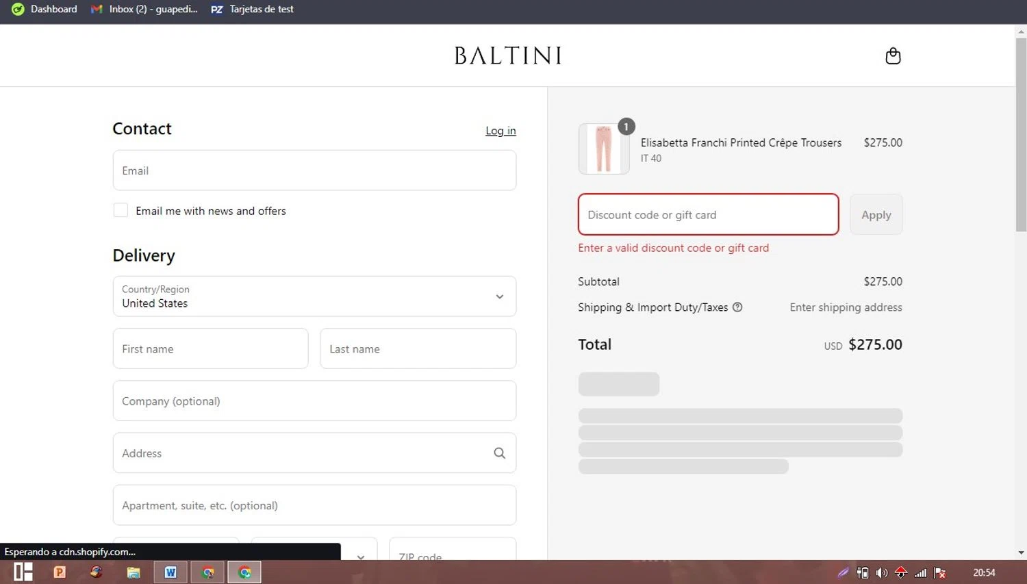Click the Subtotal label
The width and height of the screenshot is (1027, 584).
point(598,281)
